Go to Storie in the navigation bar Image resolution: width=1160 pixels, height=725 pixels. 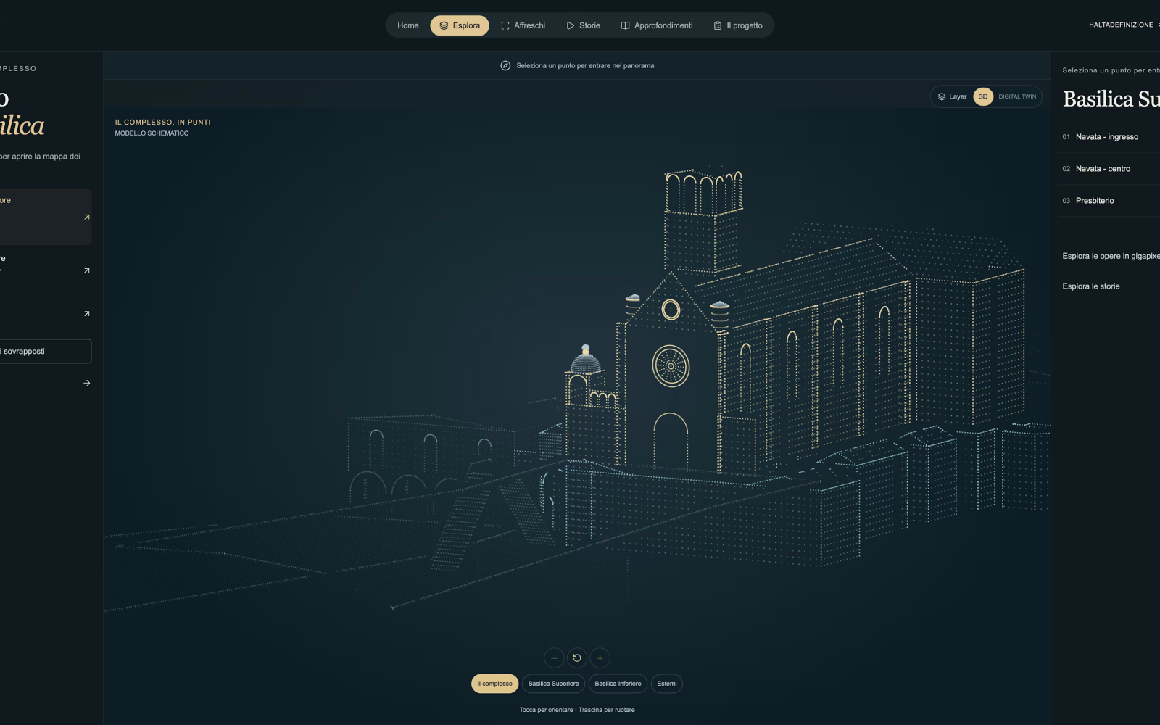583,25
